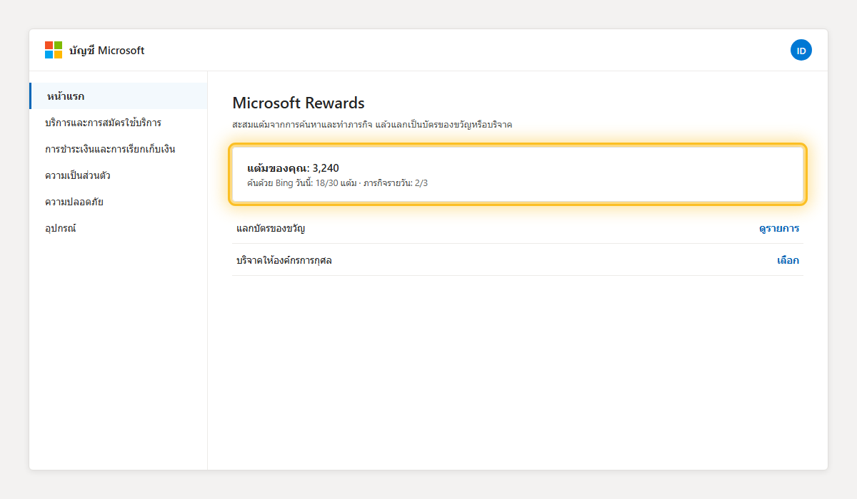Open ความเป็นส่วนตัว sidebar item
This screenshot has height=499, width=857.
(119, 175)
